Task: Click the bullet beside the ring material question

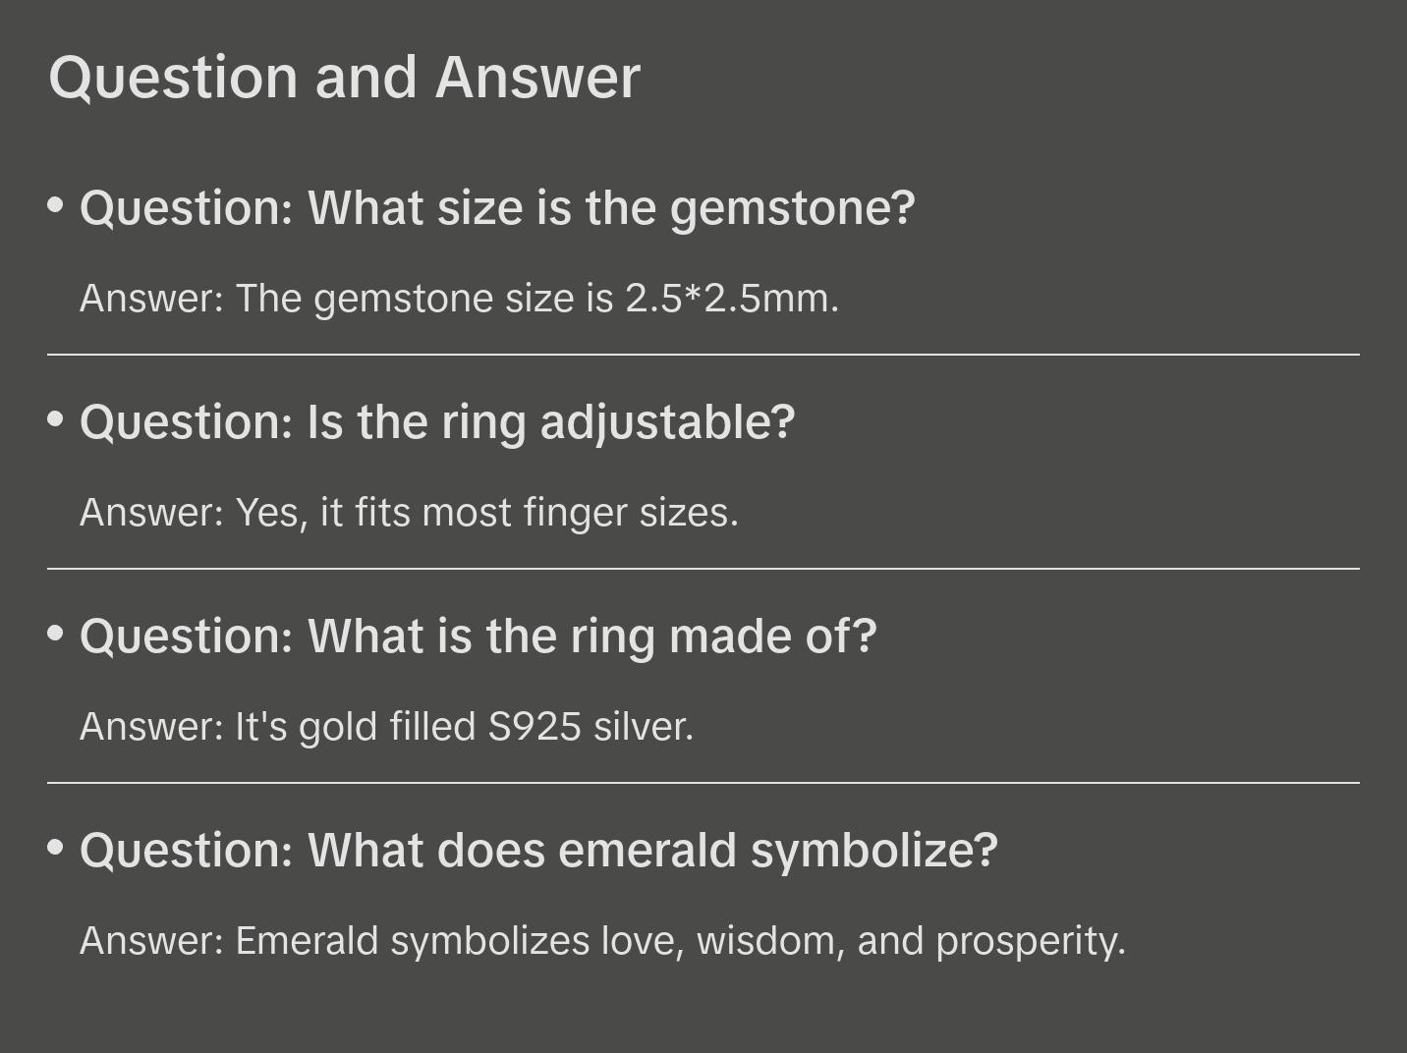Action: (56, 634)
